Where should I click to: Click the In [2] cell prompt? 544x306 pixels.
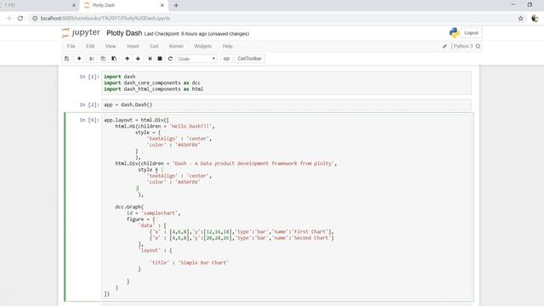pyautogui.click(x=89, y=105)
